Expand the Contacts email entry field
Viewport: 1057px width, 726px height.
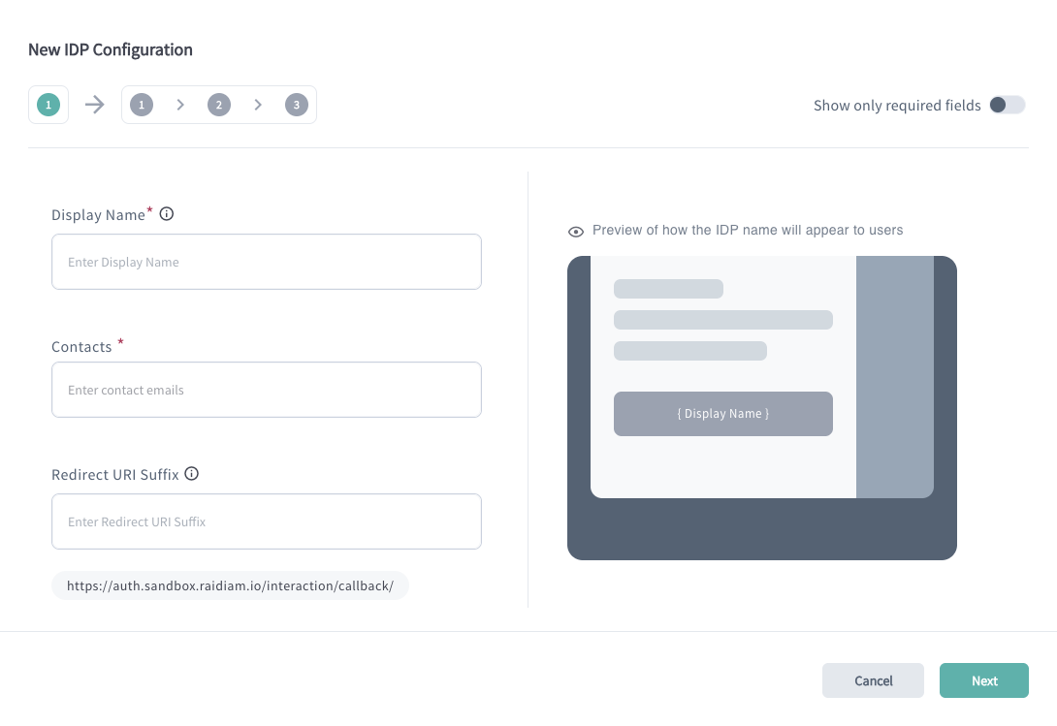(x=266, y=389)
